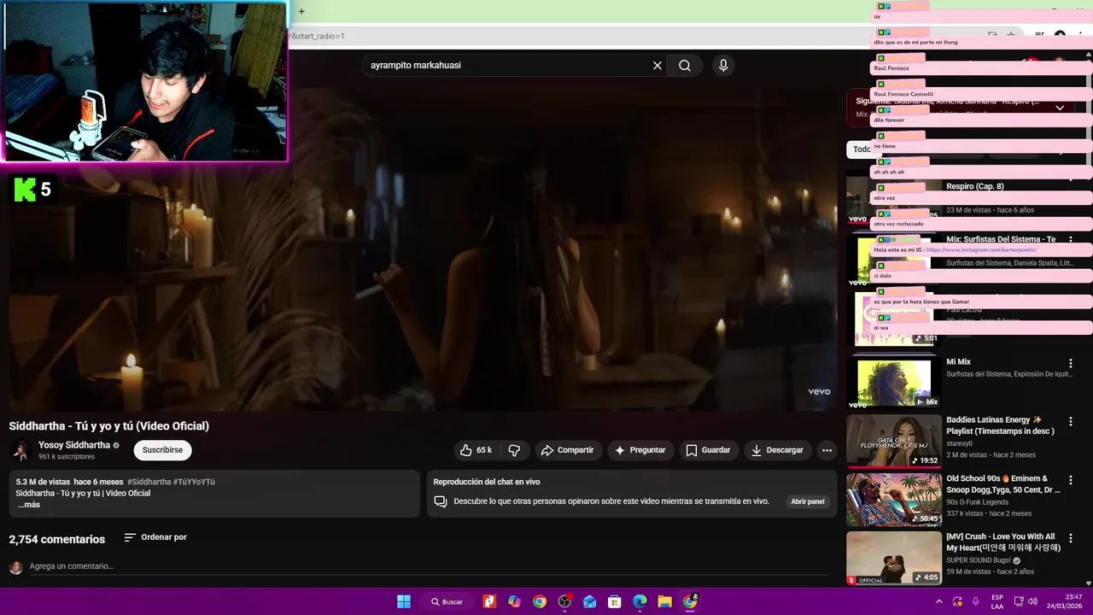
Task: Launch Google Chrome from the taskbar
Action: pos(540,601)
